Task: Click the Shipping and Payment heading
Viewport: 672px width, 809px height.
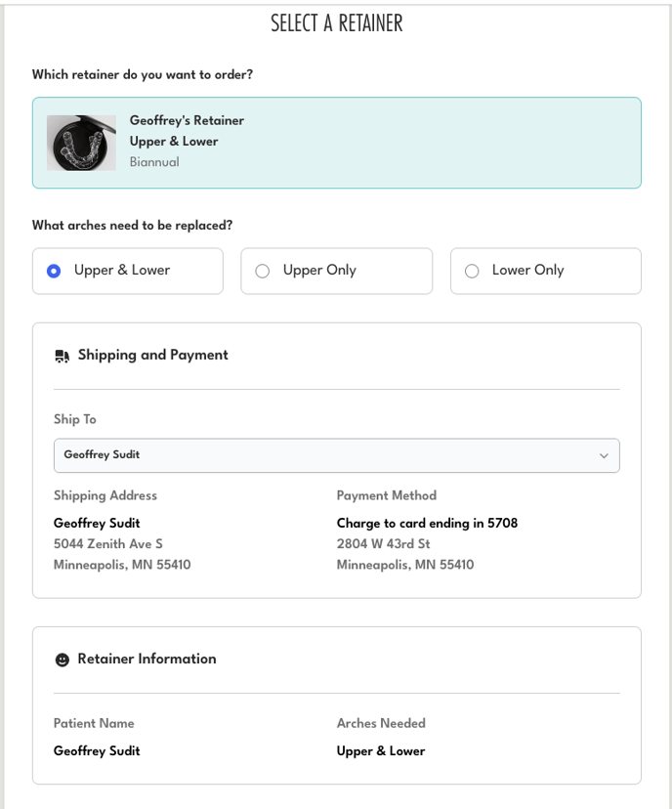Action: click(152, 355)
